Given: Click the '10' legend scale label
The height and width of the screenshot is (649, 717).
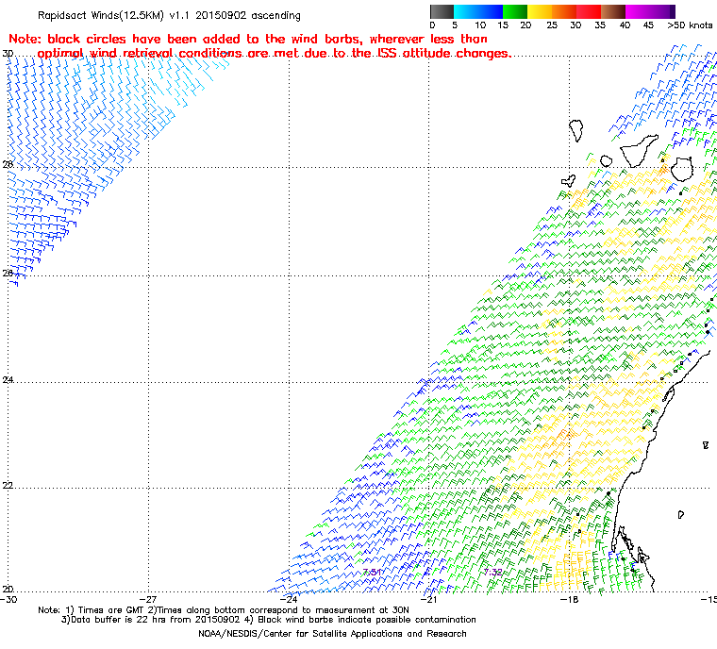Looking at the screenshot, I should [x=480, y=25].
